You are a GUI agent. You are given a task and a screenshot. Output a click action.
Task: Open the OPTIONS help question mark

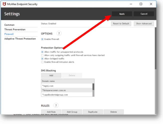(59, 33)
